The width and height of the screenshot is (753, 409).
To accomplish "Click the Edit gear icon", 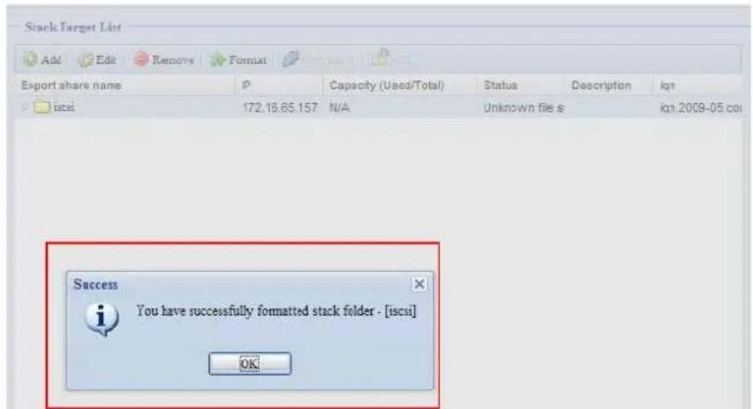I will point(86,60).
